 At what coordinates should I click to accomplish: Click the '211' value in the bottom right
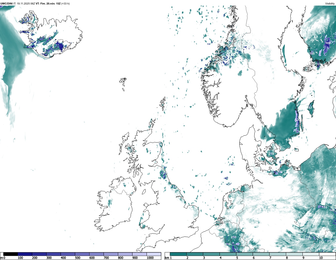(x=330, y=241)
